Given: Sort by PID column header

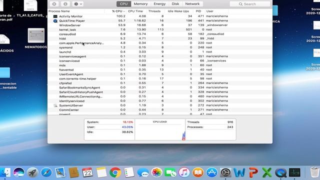Looking at the screenshot, I should 198,11.
